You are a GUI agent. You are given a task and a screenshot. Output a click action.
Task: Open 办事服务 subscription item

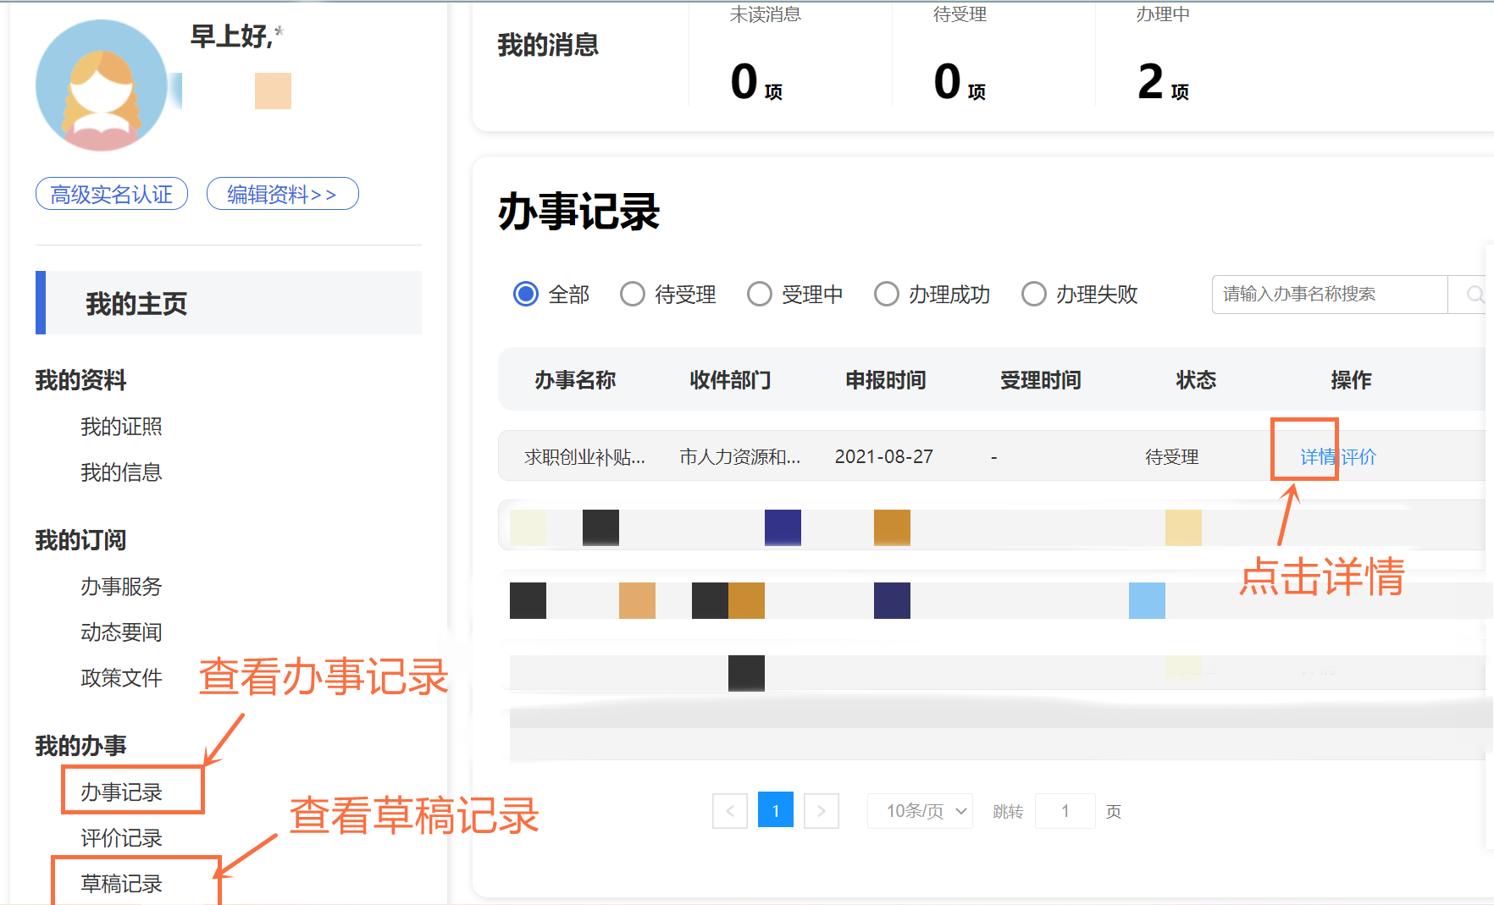pyautogui.click(x=121, y=587)
